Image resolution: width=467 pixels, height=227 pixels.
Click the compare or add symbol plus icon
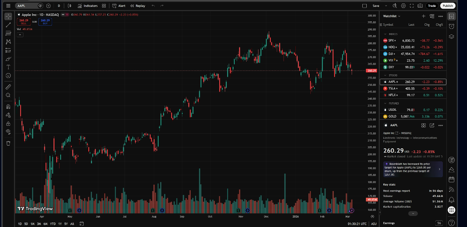click(x=48, y=6)
